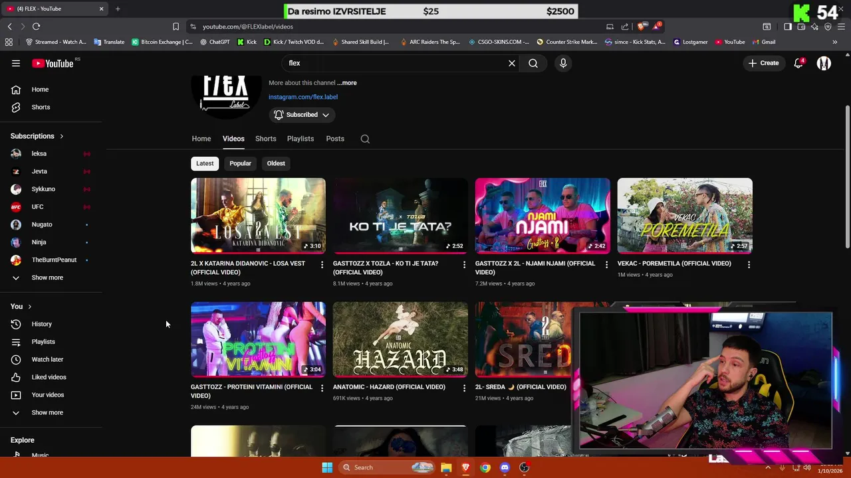Open the account avatar menu
This screenshot has width=851, height=478.
824,63
